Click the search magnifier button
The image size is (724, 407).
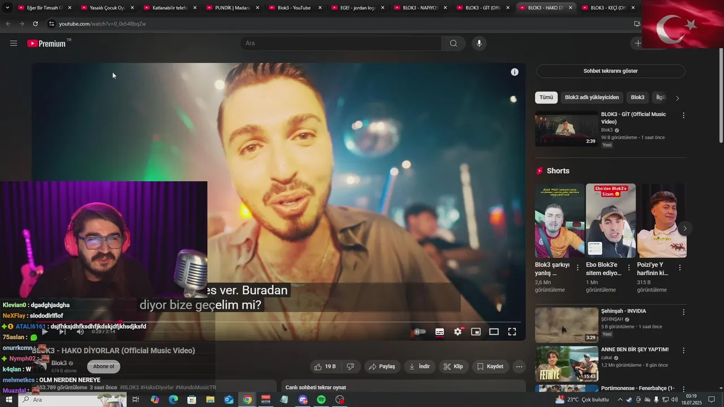point(454,44)
